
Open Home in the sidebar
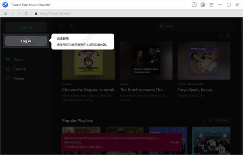15,60
